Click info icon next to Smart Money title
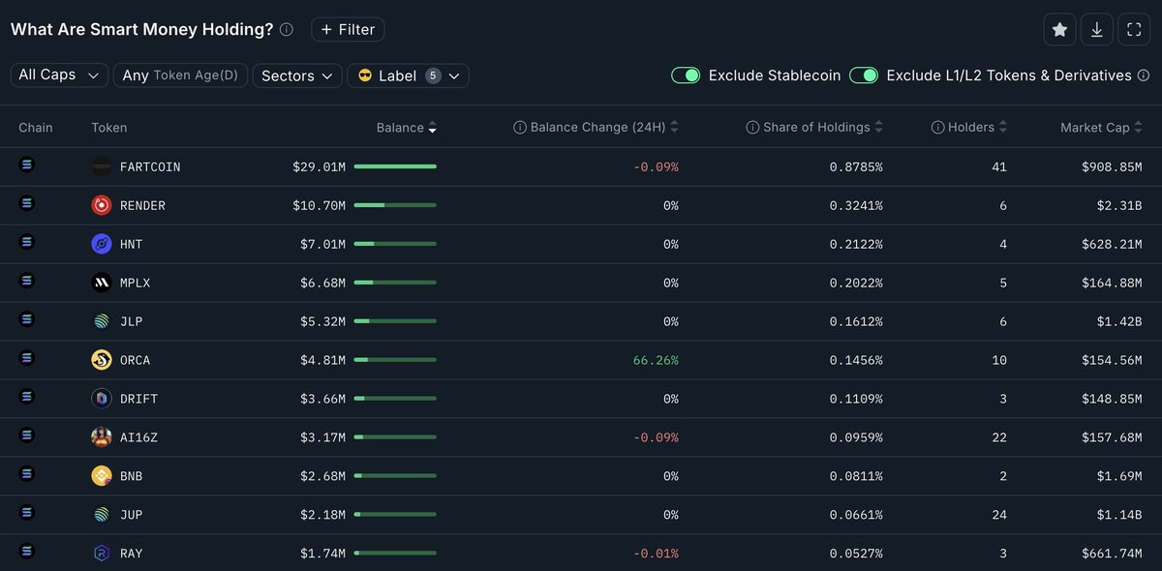Image resolution: width=1162 pixels, height=571 pixels. pos(287,30)
